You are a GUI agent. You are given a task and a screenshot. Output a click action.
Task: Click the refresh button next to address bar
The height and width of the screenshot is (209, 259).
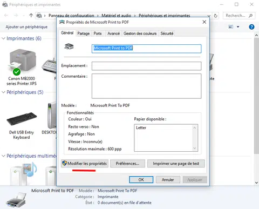[215, 16]
